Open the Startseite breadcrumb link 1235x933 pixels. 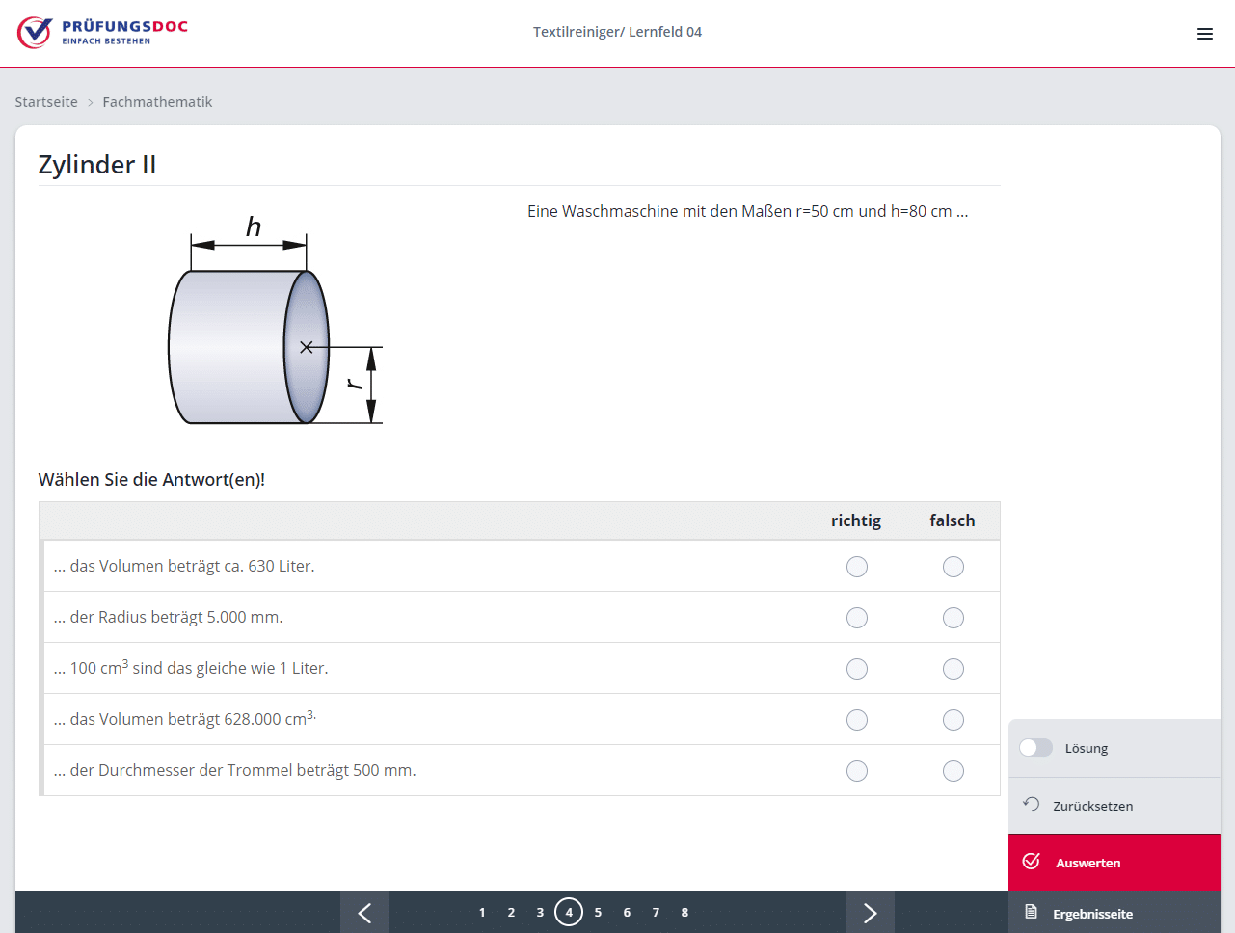(46, 102)
